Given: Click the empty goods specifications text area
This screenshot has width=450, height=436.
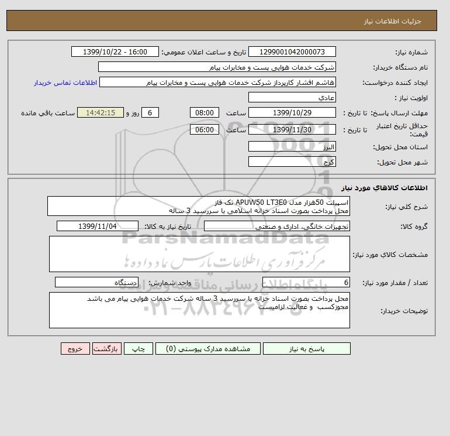Looking at the screenshot, I should coord(199,254).
